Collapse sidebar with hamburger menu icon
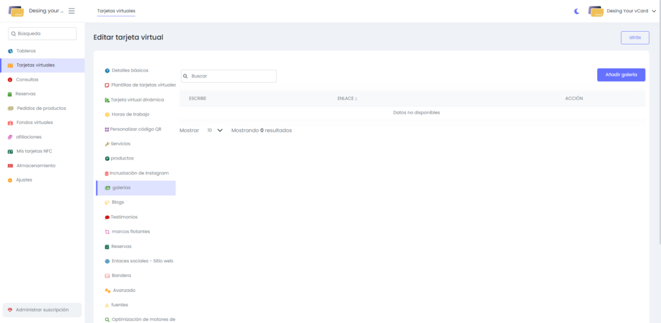 click(x=72, y=11)
